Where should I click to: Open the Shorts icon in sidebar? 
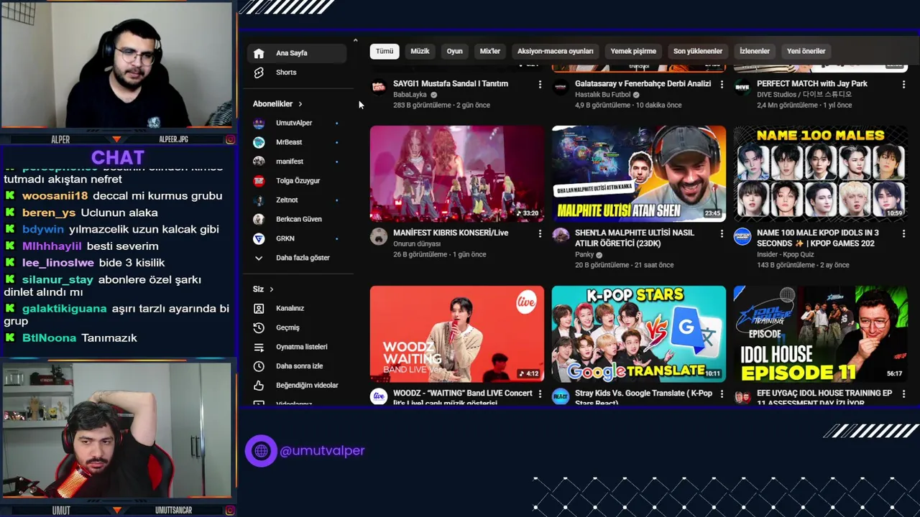[x=259, y=73]
